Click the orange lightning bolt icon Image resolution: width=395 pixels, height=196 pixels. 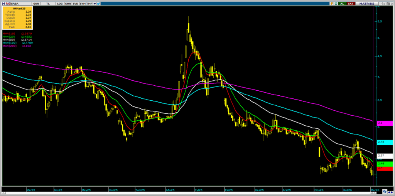331,3
